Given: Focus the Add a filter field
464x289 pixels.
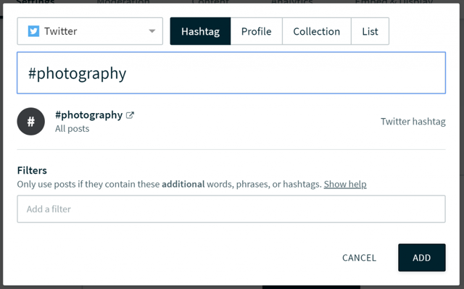Looking at the screenshot, I should pos(231,209).
